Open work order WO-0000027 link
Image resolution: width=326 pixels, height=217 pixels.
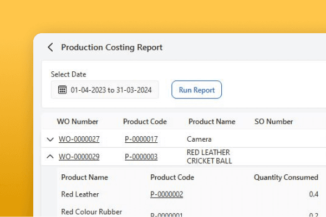coord(79,139)
